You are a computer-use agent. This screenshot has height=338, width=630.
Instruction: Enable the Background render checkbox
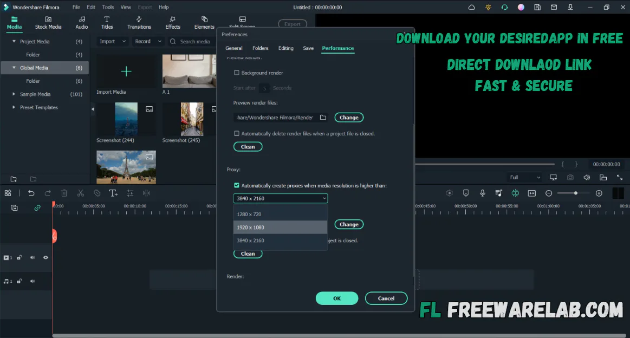click(236, 72)
